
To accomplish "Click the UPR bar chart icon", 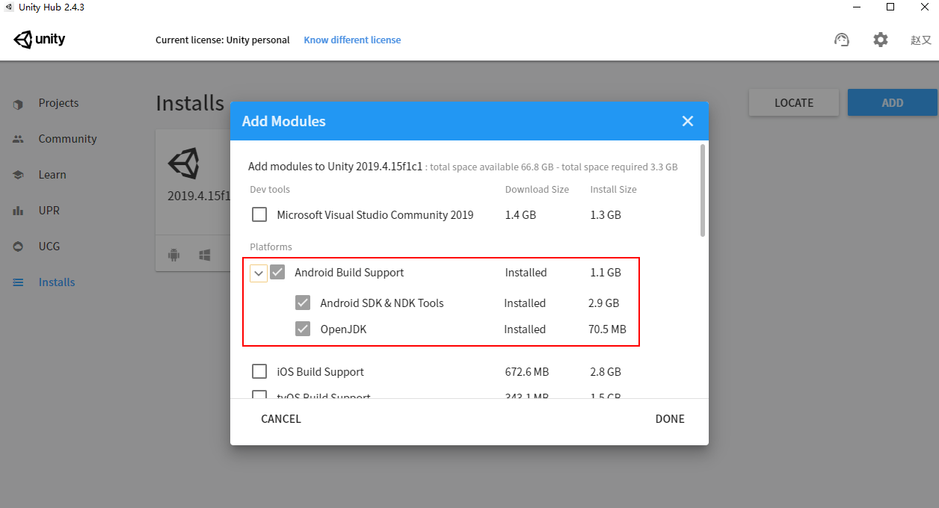I will tap(18, 211).
